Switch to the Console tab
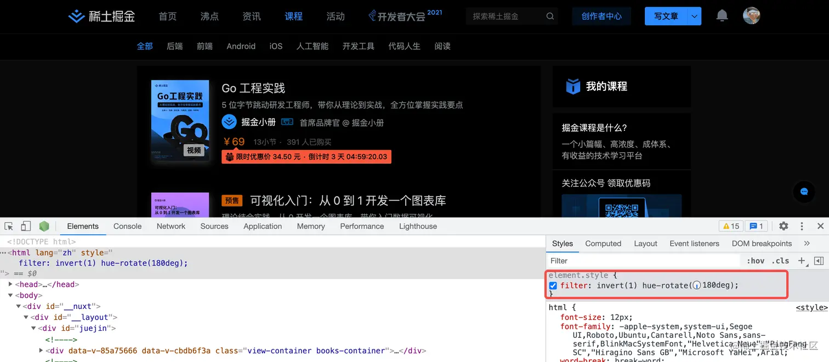The image size is (829, 362). click(127, 226)
